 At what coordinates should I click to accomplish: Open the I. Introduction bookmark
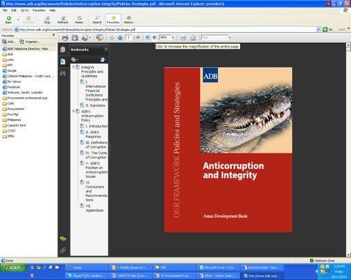(x=97, y=126)
